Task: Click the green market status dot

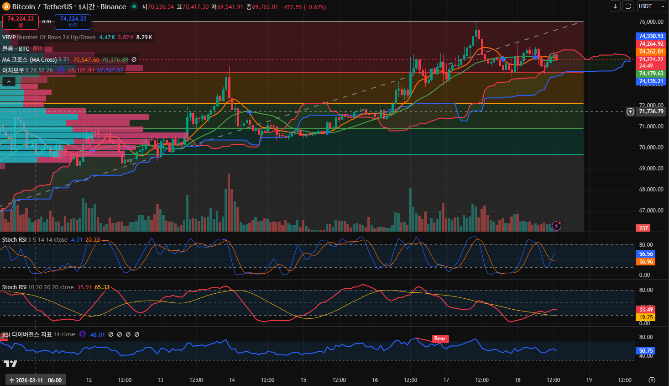Action: pos(134,6)
